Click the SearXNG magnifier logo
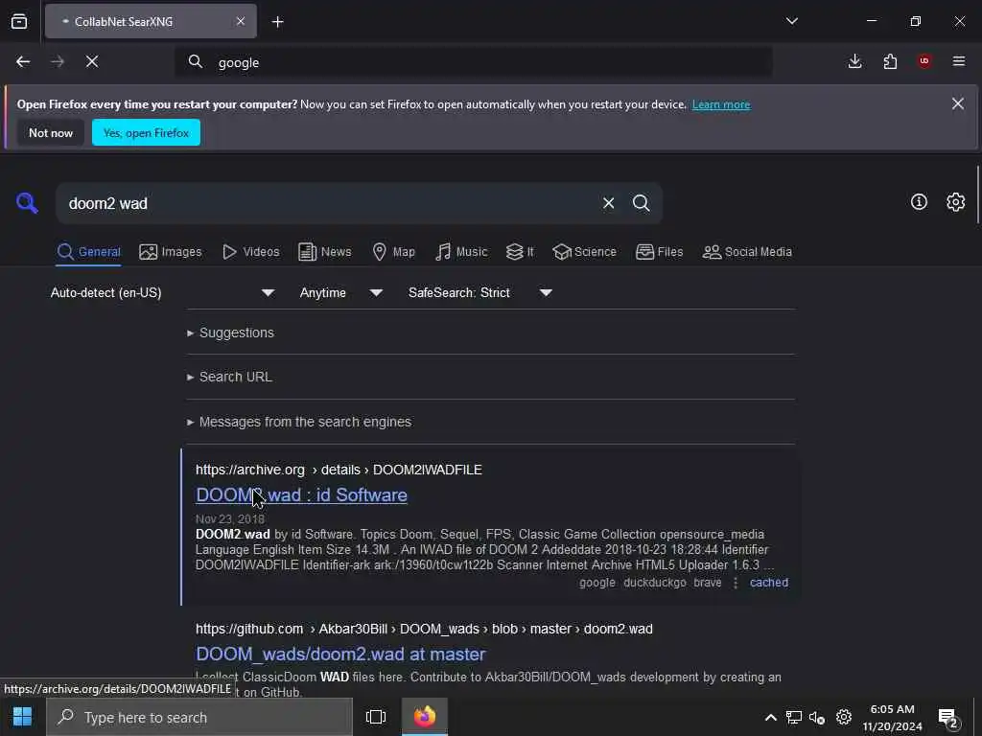Image resolution: width=982 pixels, height=736 pixels. point(27,203)
